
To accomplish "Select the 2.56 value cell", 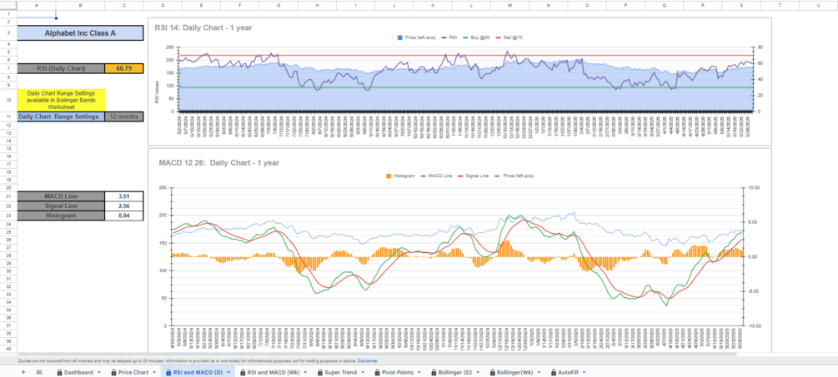I will 124,206.
